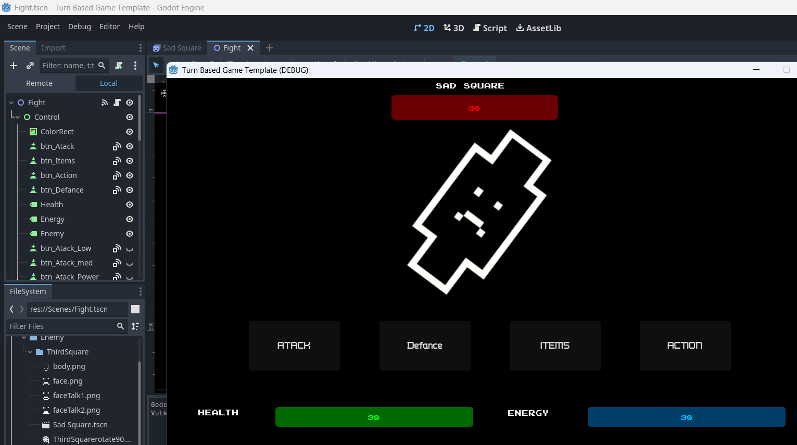
Task: Switch to the Sad Square scene tab
Action: [177, 48]
